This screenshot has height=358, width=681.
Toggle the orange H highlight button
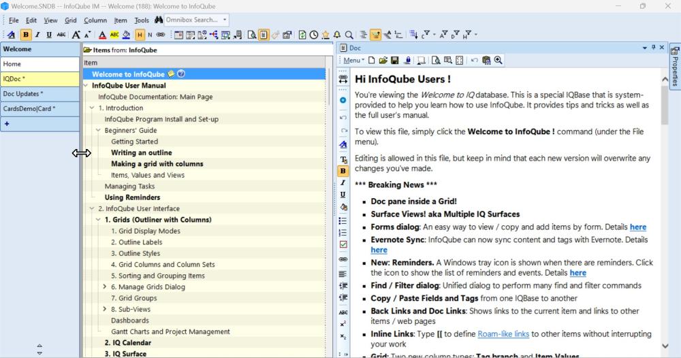click(140, 35)
